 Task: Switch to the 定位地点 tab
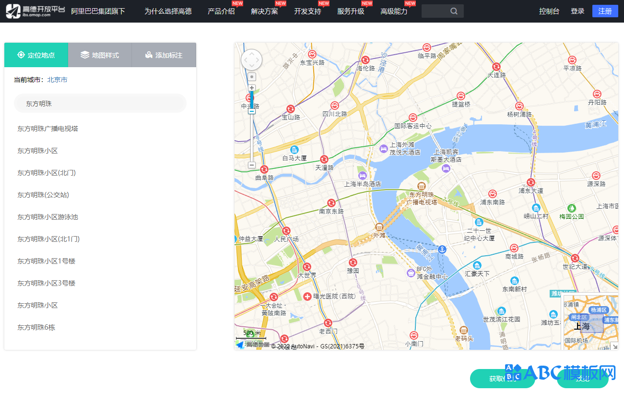36,55
